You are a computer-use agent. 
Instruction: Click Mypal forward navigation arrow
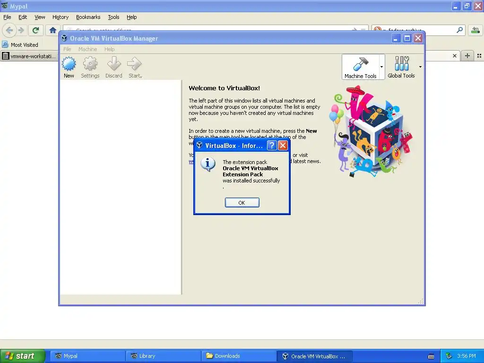(21, 30)
